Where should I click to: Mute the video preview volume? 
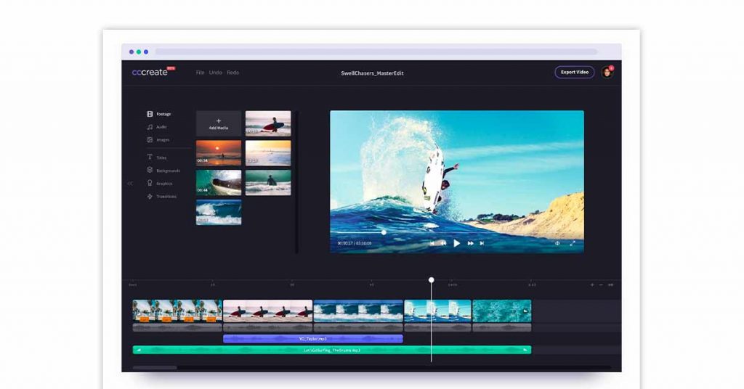click(x=557, y=244)
